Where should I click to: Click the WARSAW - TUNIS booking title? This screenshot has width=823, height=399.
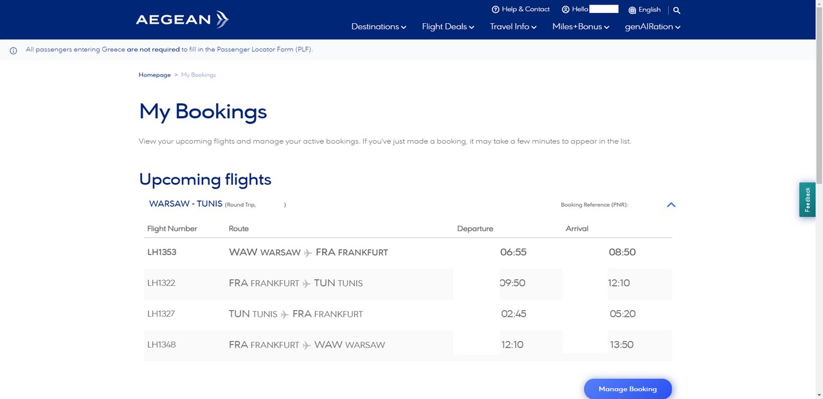(186, 204)
